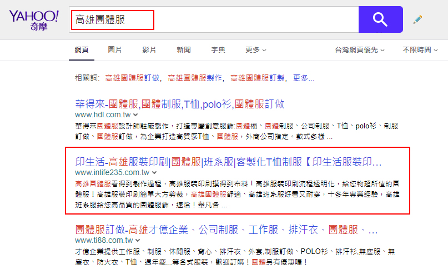448x279 pixels.
Task: Click the www.inlife235.com.tw URL
Action: 112,172
